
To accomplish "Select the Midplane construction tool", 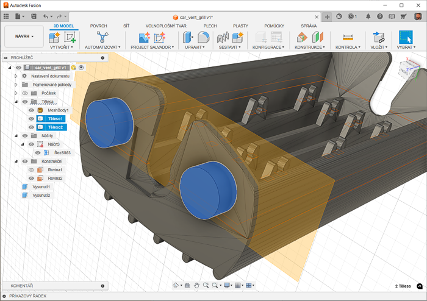I will (x=318, y=38).
